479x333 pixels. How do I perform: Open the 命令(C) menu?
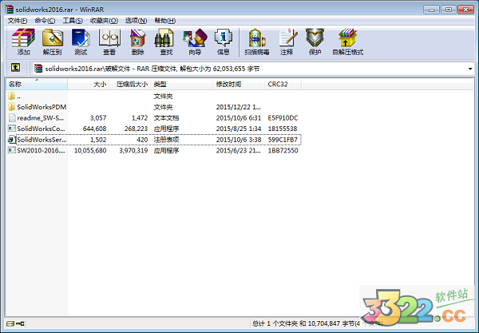[45, 21]
